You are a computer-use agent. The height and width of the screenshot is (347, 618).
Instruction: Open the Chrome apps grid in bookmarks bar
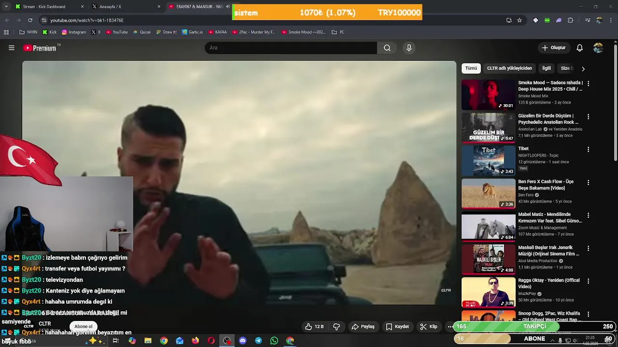pyautogui.click(x=6, y=32)
